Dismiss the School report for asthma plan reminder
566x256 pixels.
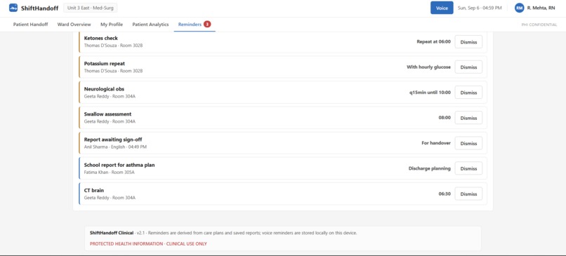pyautogui.click(x=468, y=168)
